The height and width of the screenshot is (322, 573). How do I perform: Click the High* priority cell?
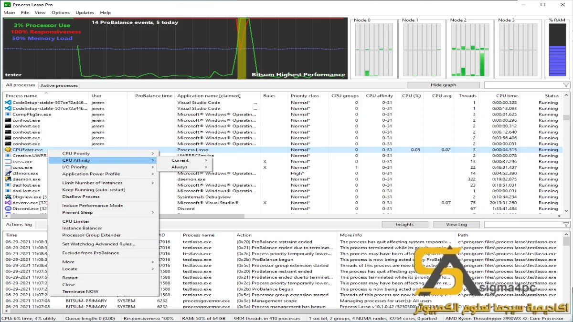(297, 173)
